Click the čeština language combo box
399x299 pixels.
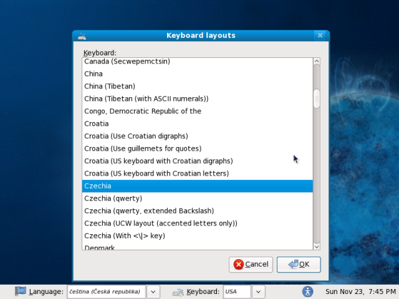pyautogui.click(x=106, y=292)
